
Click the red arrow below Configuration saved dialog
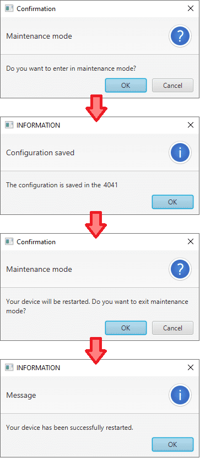pyautogui.click(x=96, y=224)
